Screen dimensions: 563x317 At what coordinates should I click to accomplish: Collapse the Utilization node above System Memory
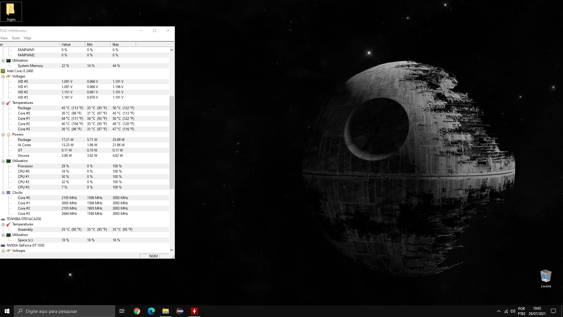click(x=3, y=61)
